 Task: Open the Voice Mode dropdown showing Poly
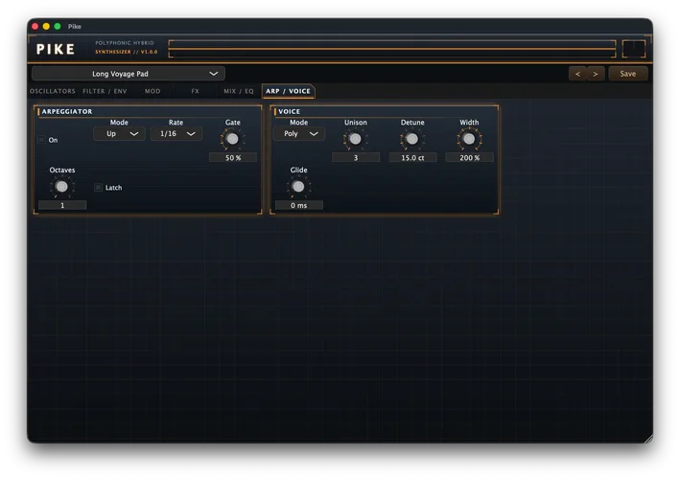(x=299, y=134)
